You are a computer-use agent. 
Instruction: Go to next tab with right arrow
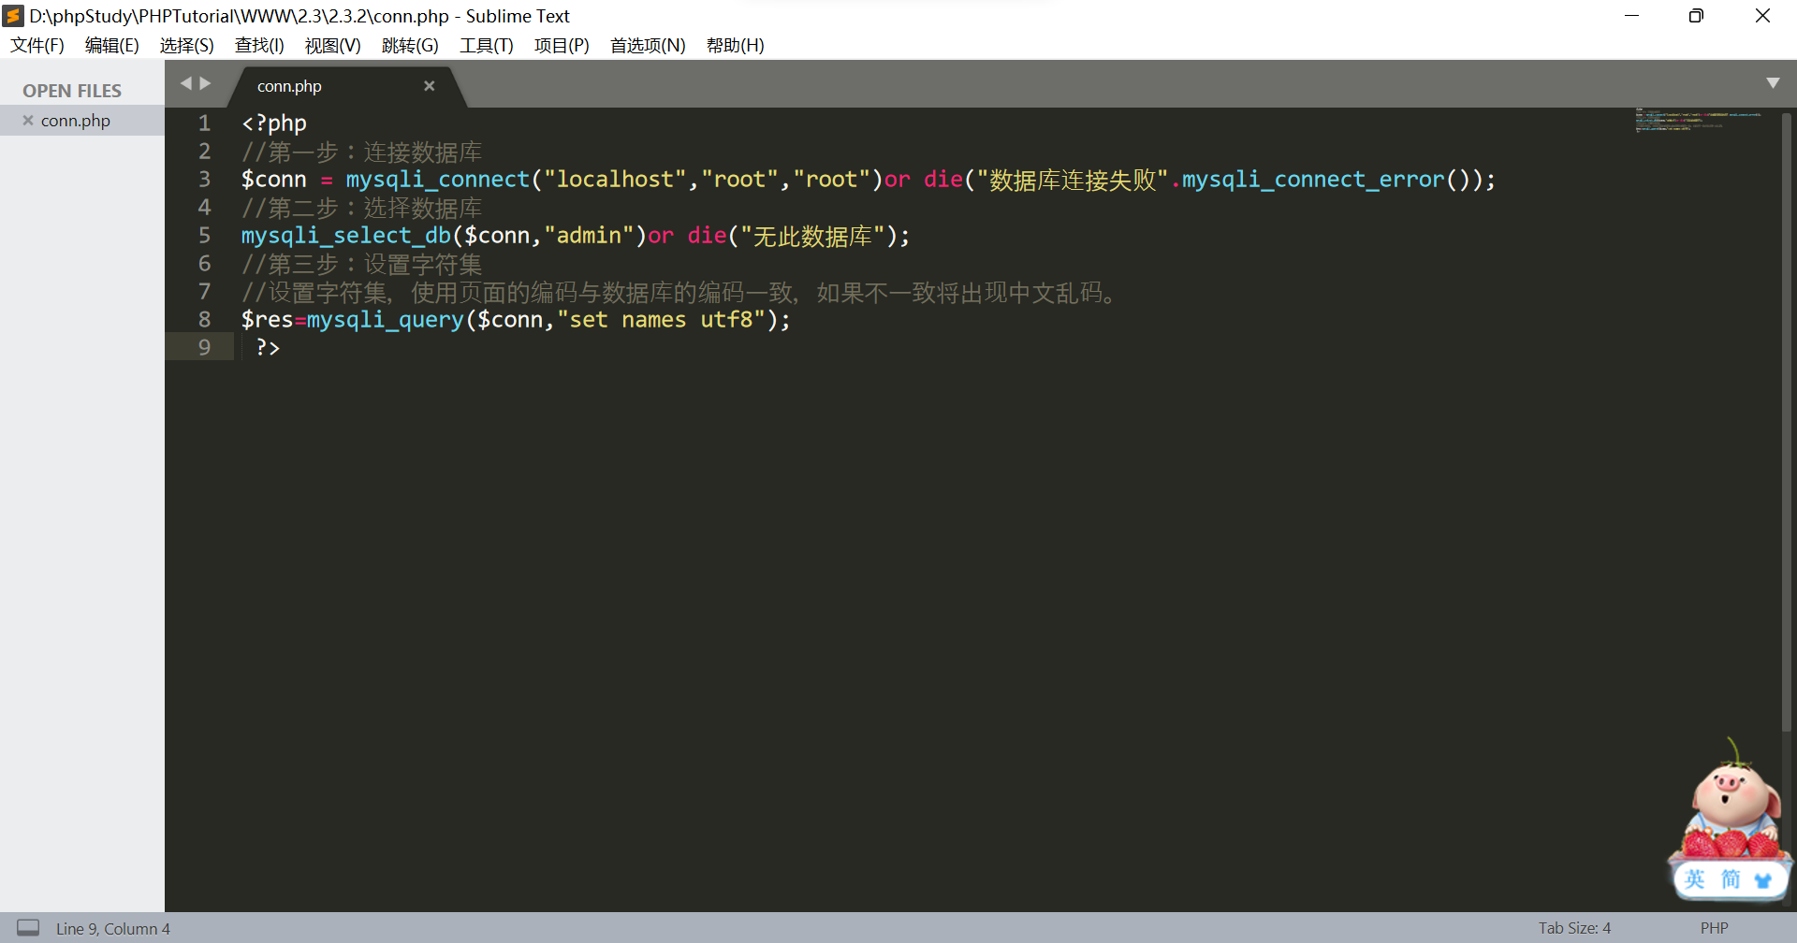(206, 83)
